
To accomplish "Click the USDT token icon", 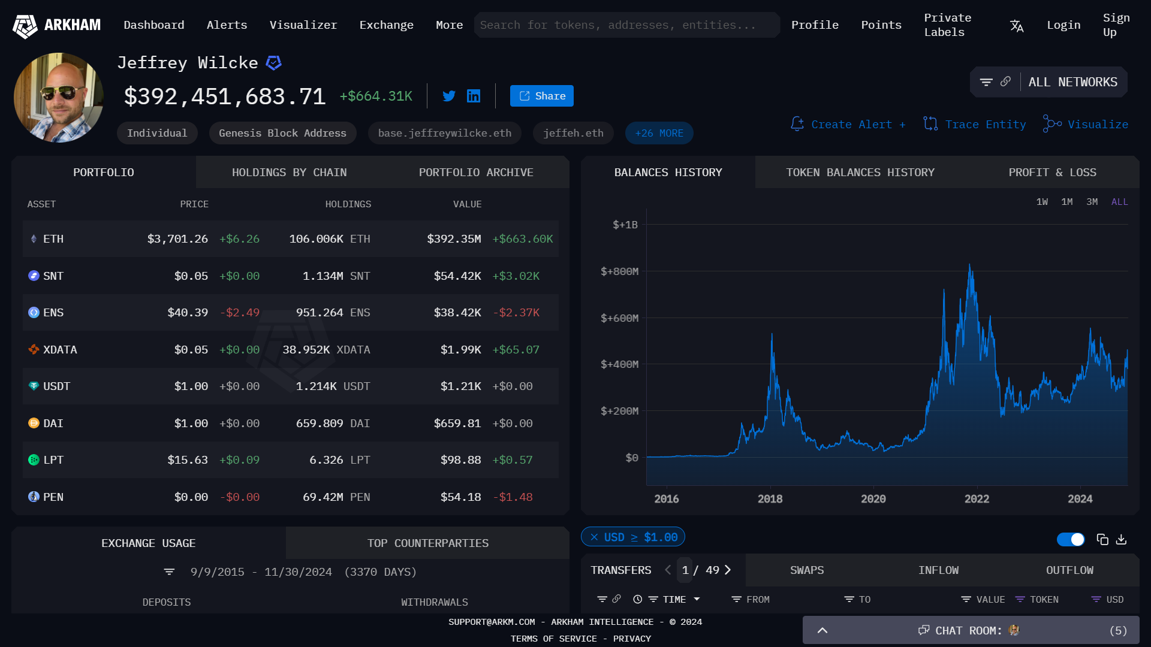I will click(x=34, y=386).
